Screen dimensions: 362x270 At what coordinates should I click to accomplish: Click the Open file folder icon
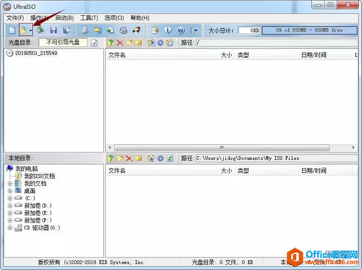click(23, 30)
